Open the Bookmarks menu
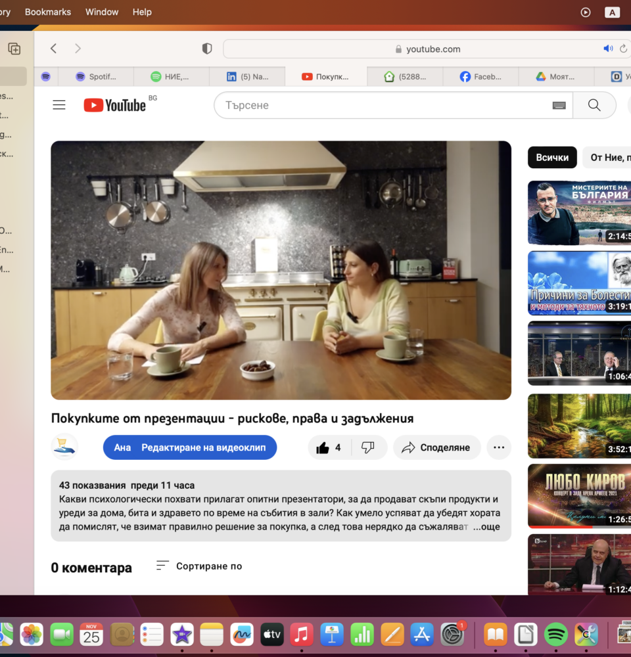Screen dimensions: 631x657 click(x=48, y=12)
